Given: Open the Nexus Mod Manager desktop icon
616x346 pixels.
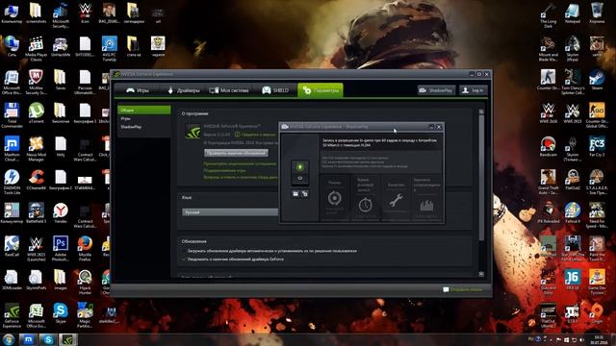Looking at the screenshot, I should (37, 149).
